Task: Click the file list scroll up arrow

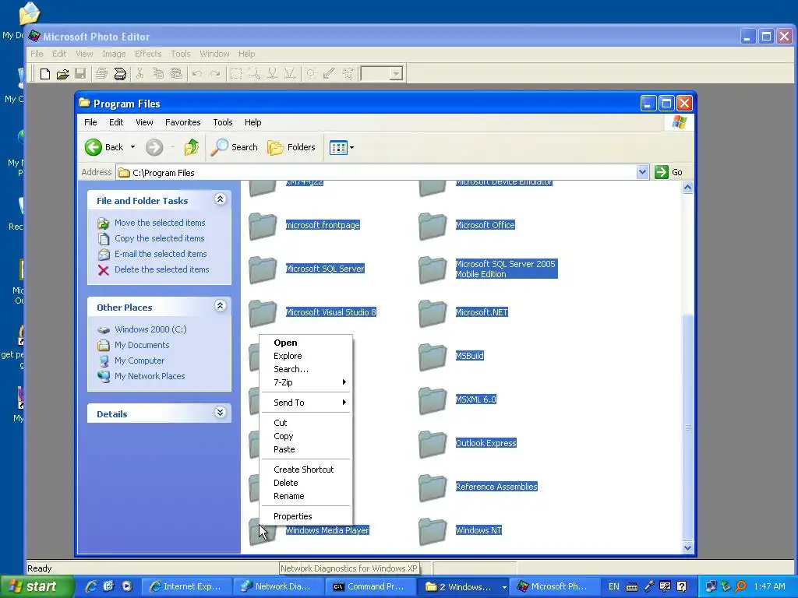Action: coord(687,188)
